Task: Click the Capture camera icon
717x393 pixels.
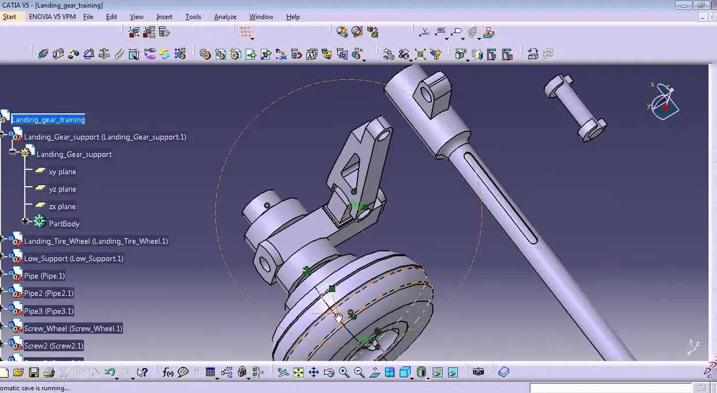Action: click(x=478, y=372)
